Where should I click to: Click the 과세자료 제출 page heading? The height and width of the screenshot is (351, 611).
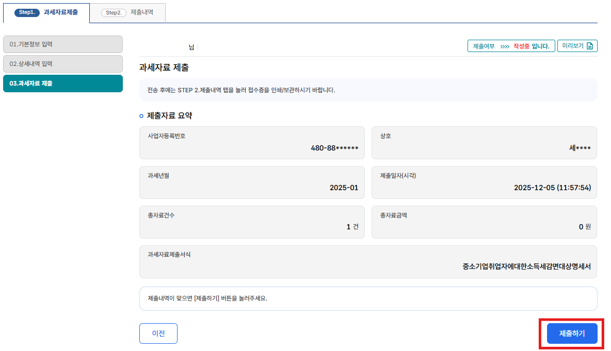164,68
